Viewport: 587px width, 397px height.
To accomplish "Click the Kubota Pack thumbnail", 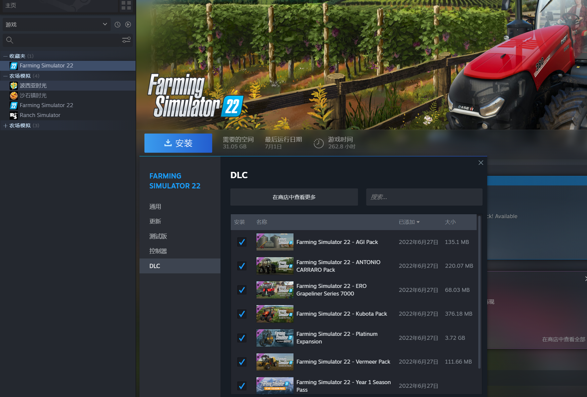I will coord(275,314).
